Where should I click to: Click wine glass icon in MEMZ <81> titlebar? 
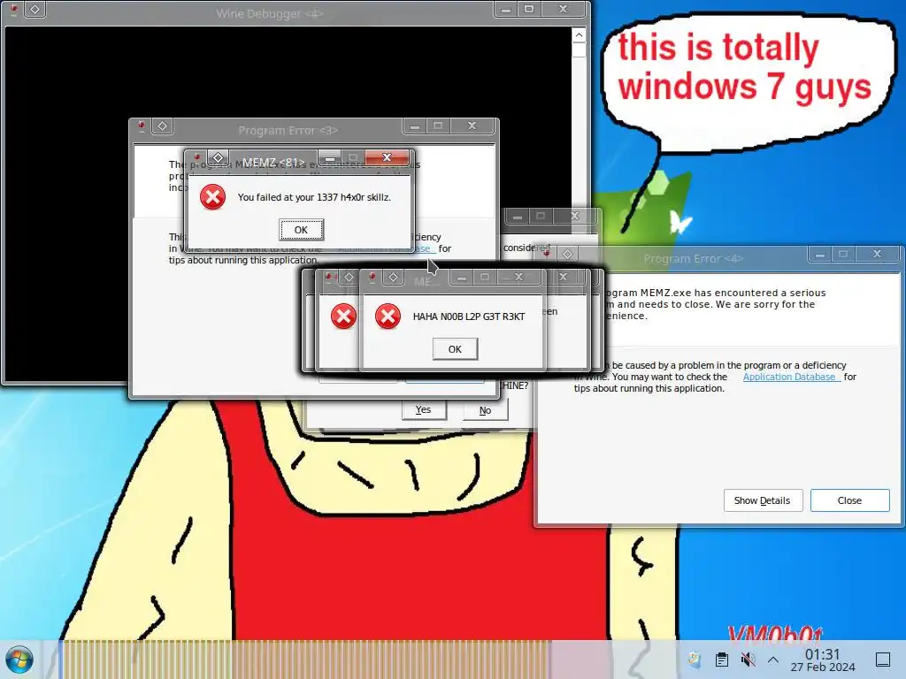click(x=197, y=157)
